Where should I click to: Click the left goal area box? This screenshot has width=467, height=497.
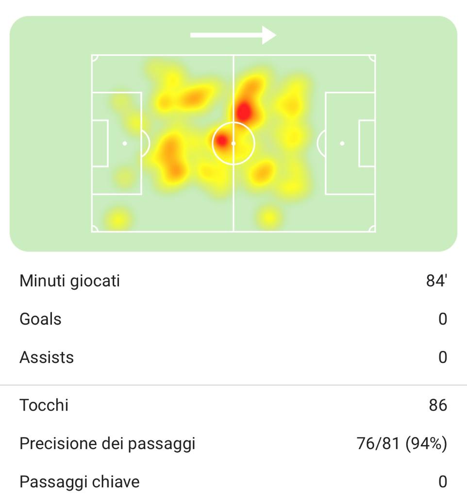100,144
